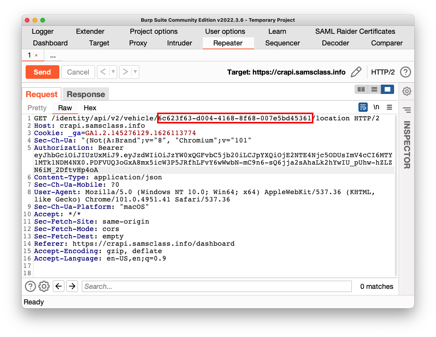The height and width of the screenshot is (337, 436).
Task: Click the Content-Type application/json line
Action: click(x=98, y=177)
